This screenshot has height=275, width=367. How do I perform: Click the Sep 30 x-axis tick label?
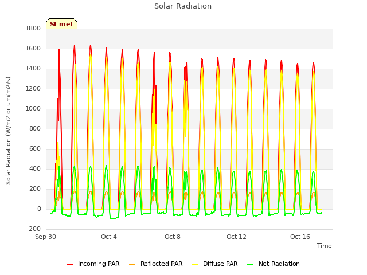point(45,237)
